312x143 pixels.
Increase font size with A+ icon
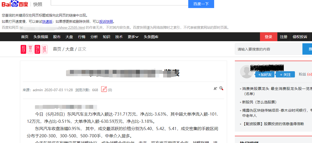coord(215,89)
